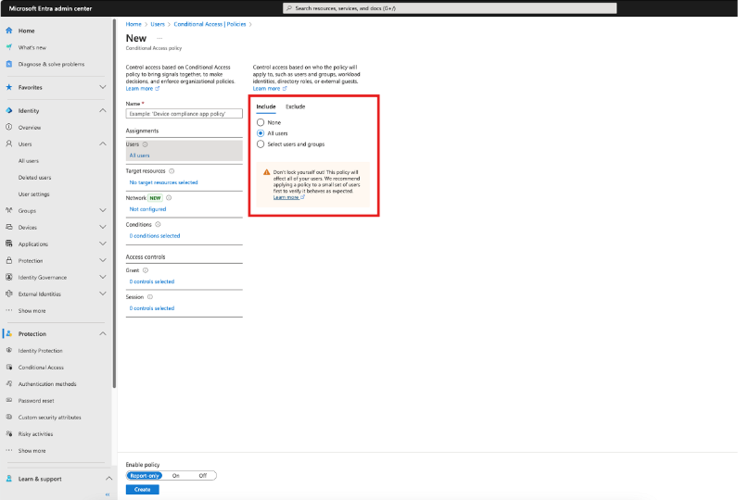This screenshot has height=500, width=738.
Task: Click the Diagnose & solve problems icon
Action: [9, 64]
